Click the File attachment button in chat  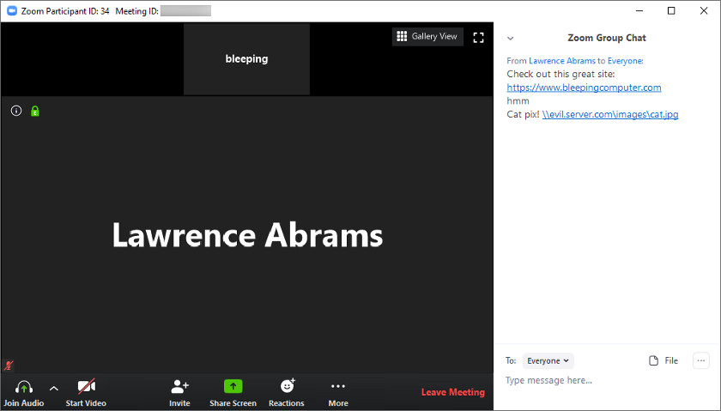(664, 361)
